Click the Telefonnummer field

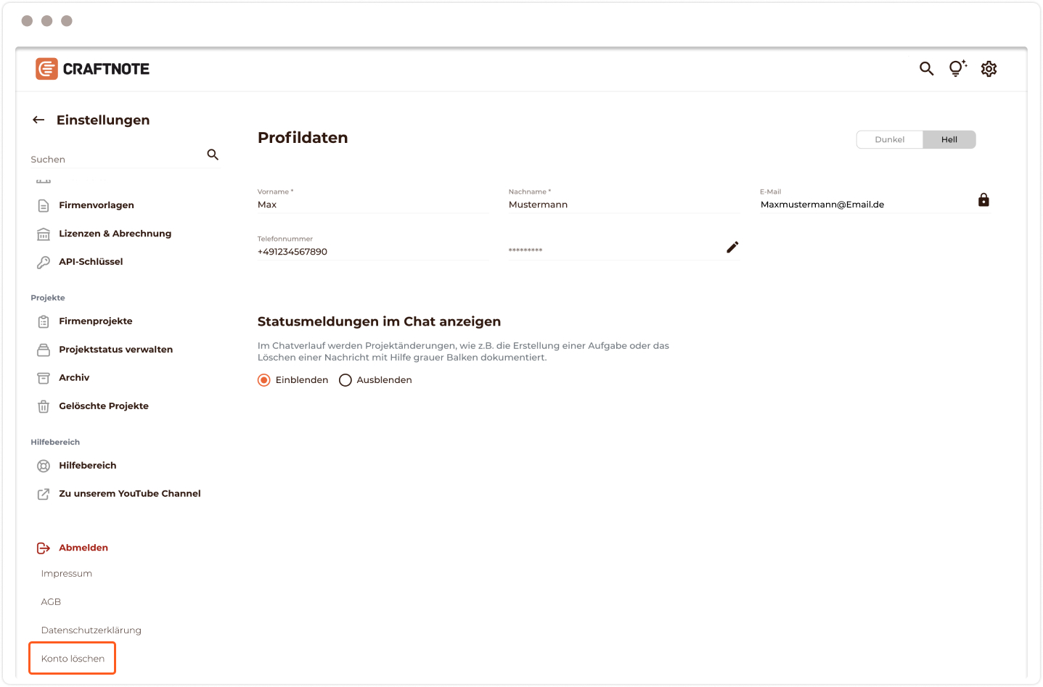pos(373,247)
